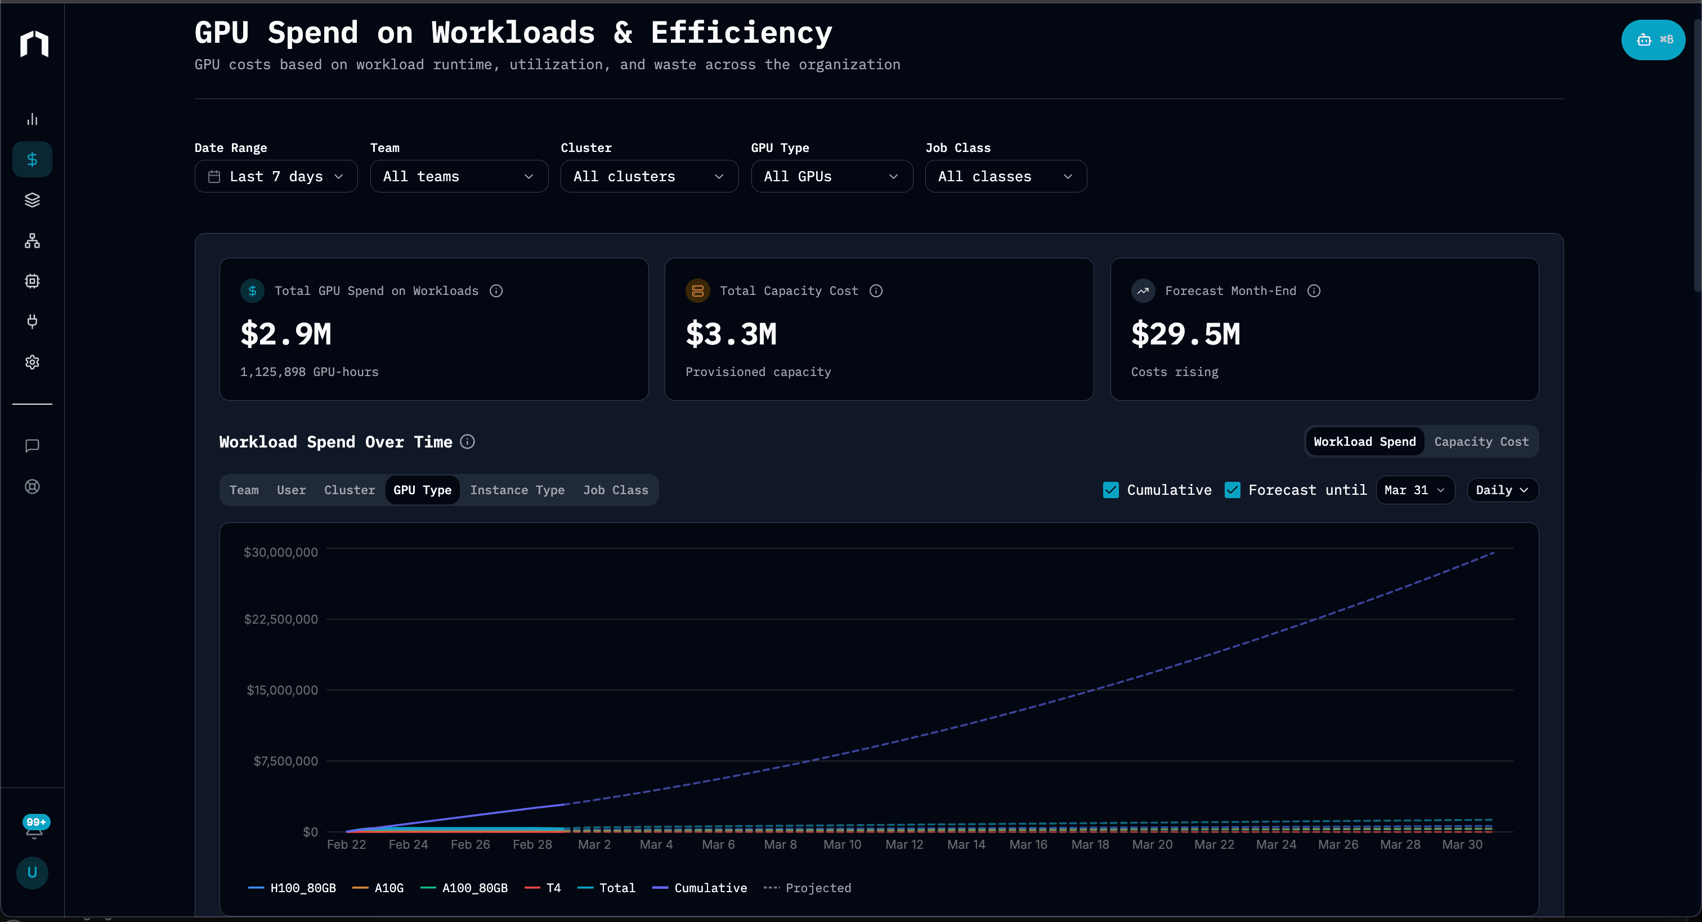Uncheck the Forecast until option
Screen dimensions: 1702x922
tap(1232, 490)
